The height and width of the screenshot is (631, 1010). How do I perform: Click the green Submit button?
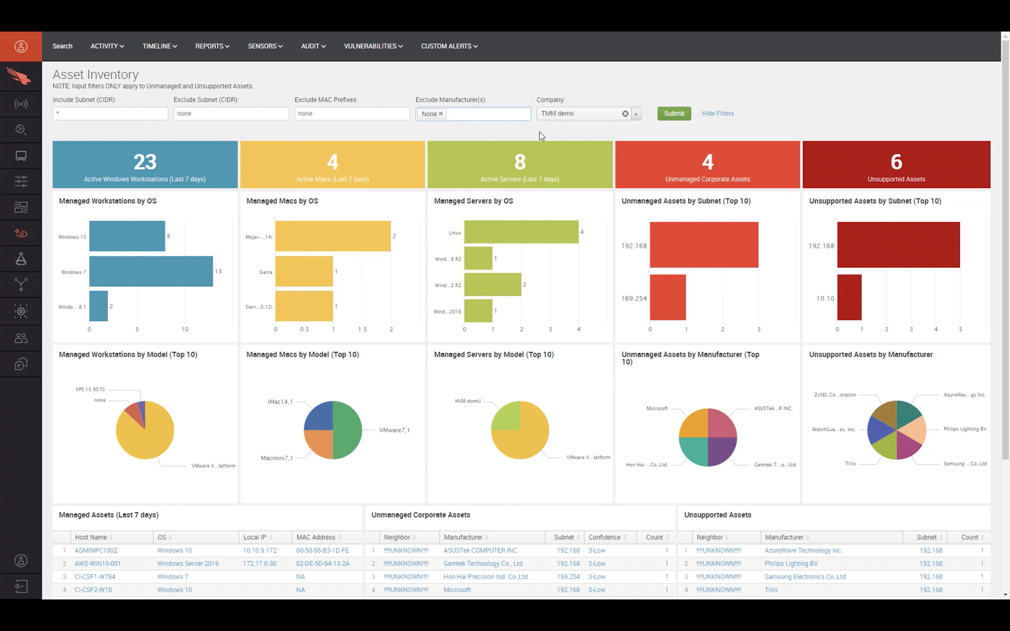[674, 114]
